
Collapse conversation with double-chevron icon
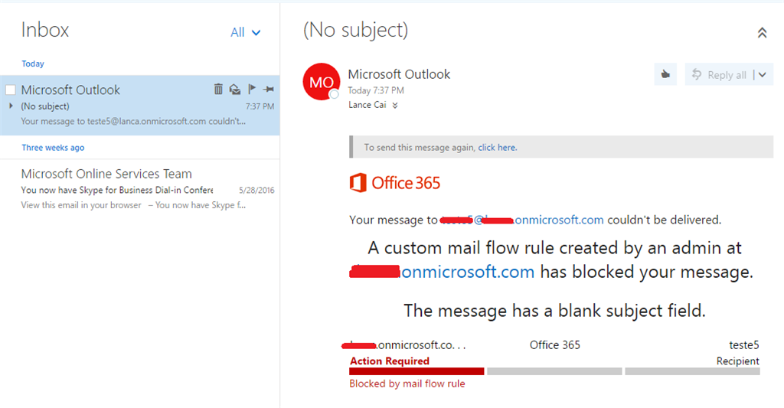pyautogui.click(x=762, y=33)
